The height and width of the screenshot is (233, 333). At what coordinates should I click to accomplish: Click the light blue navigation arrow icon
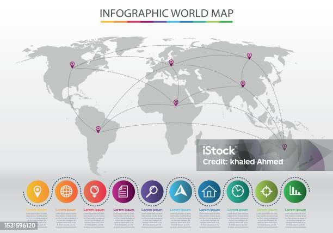click(x=181, y=192)
